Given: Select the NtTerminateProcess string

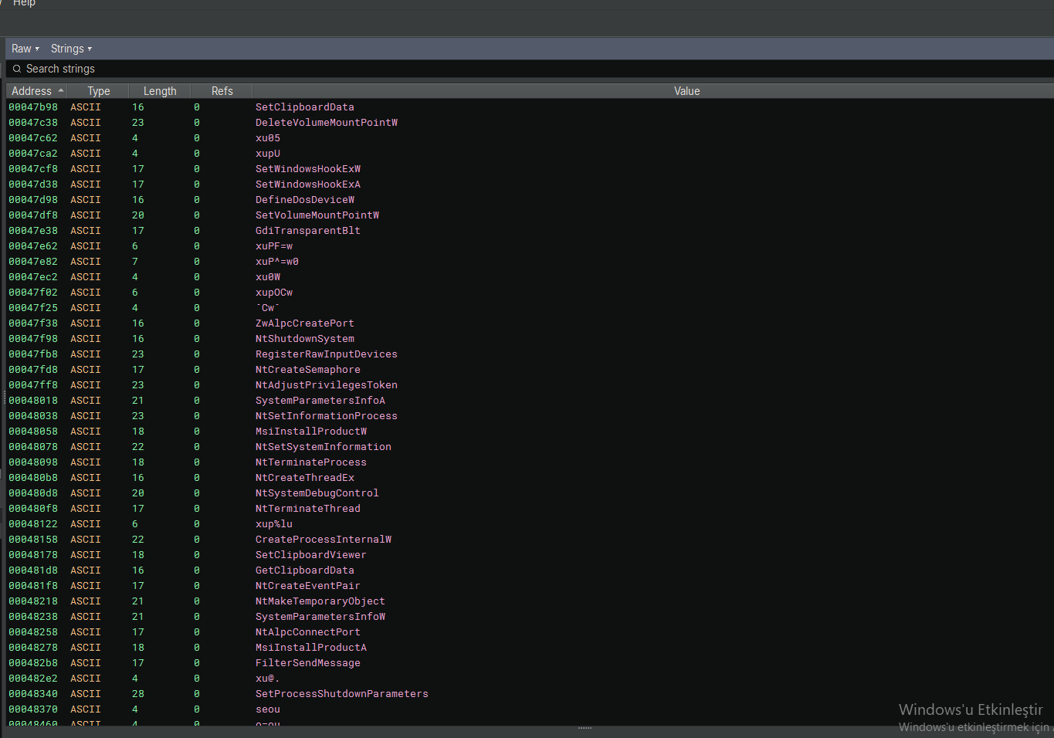Looking at the screenshot, I should pyautogui.click(x=311, y=462).
